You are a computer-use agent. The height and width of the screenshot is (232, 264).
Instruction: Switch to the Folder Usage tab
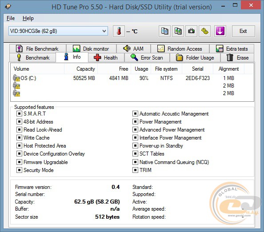[195, 58]
